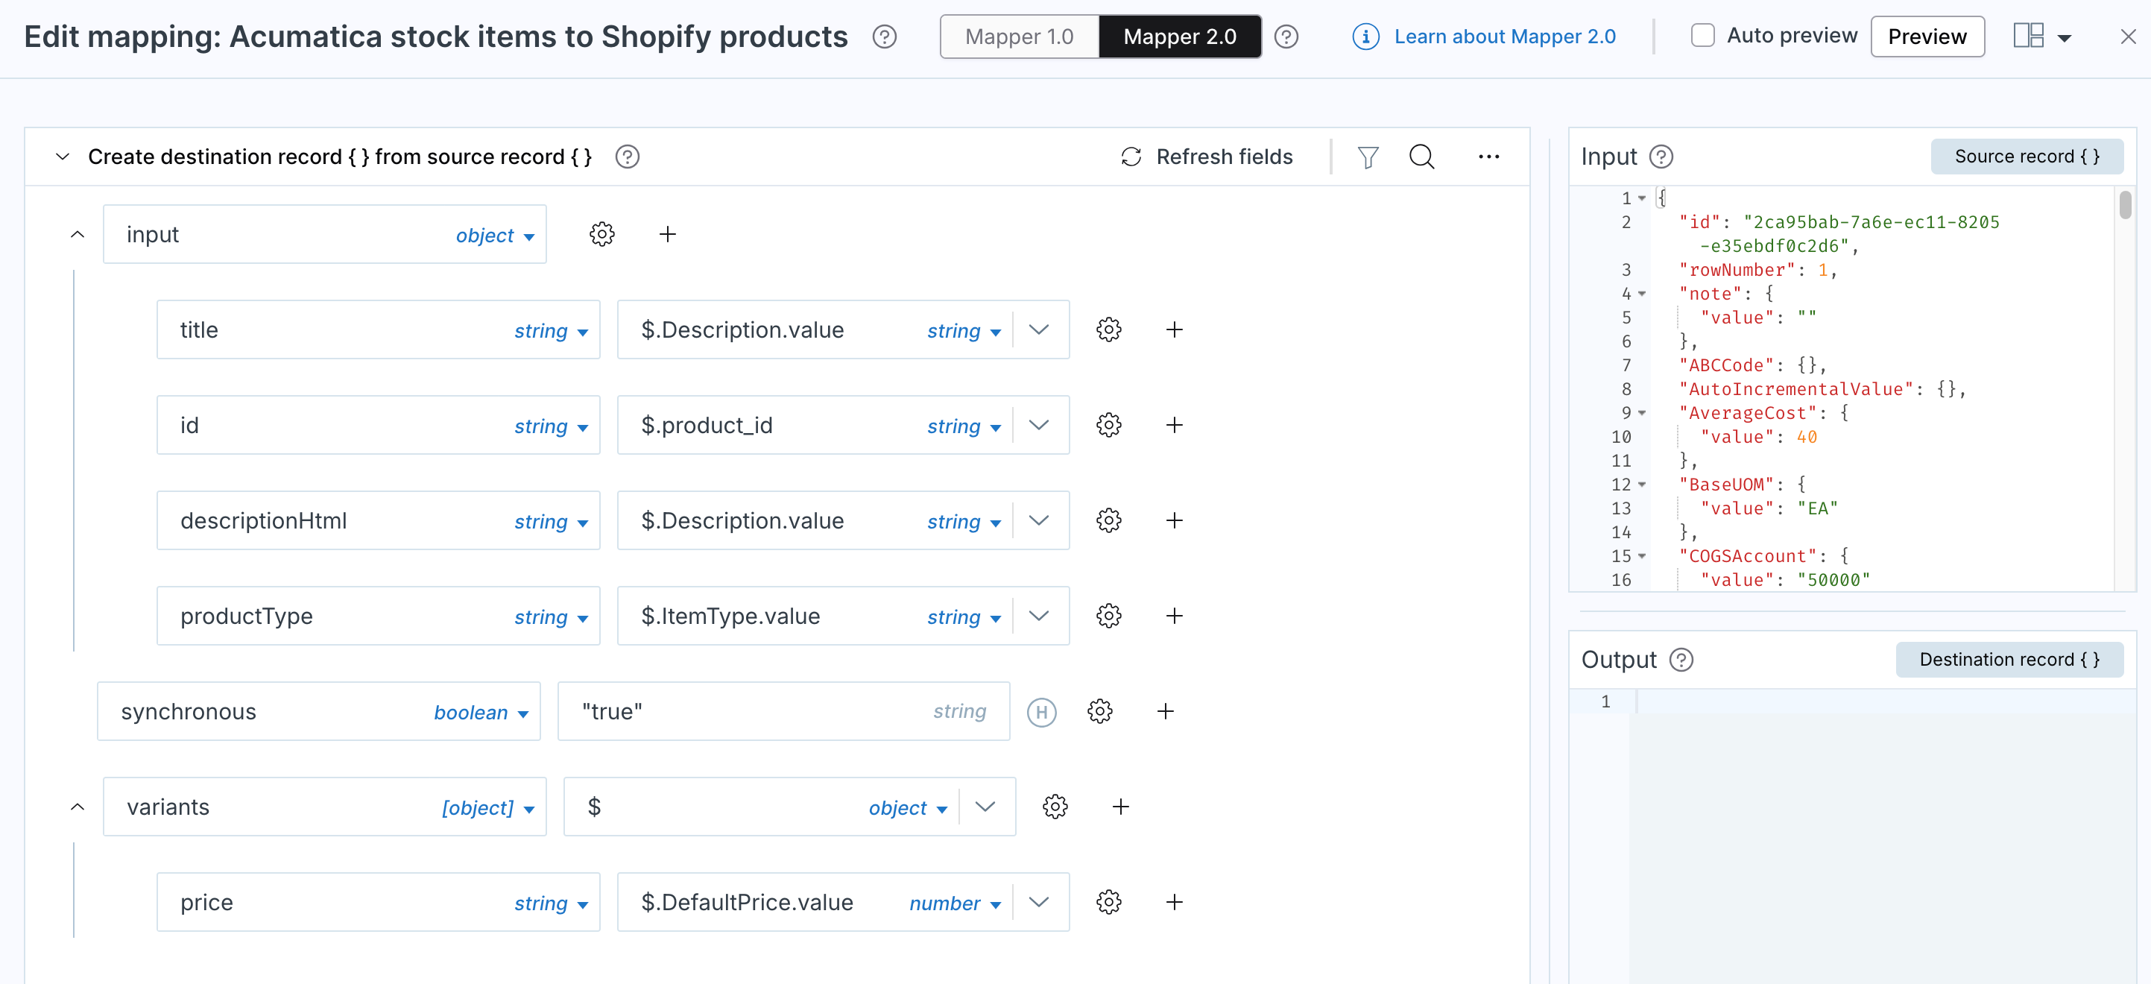Open string type dropdown for title destination

tap(551, 331)
